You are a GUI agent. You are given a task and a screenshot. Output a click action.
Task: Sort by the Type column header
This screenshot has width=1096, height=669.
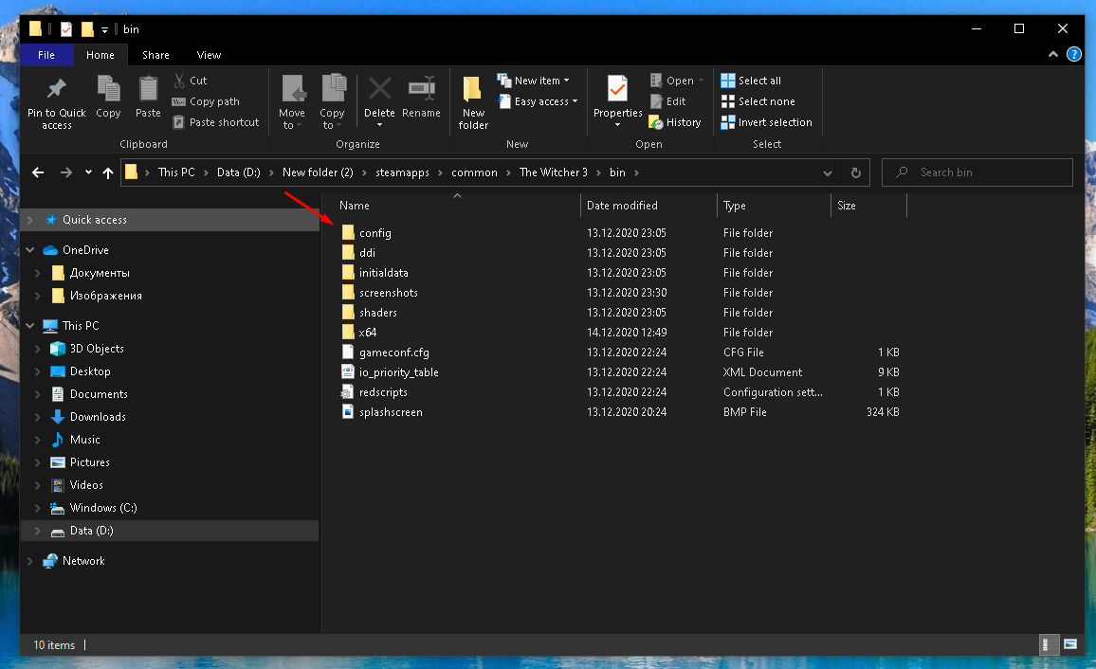tap(774, 206)
